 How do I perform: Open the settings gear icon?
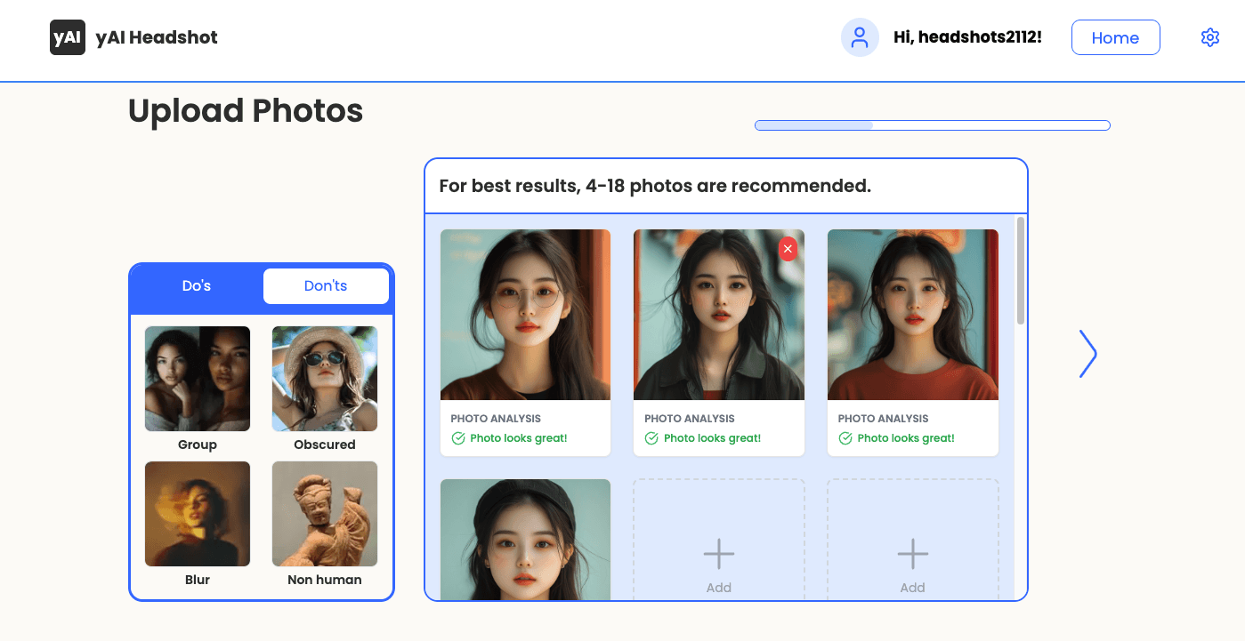click(x=1209, y=37)
